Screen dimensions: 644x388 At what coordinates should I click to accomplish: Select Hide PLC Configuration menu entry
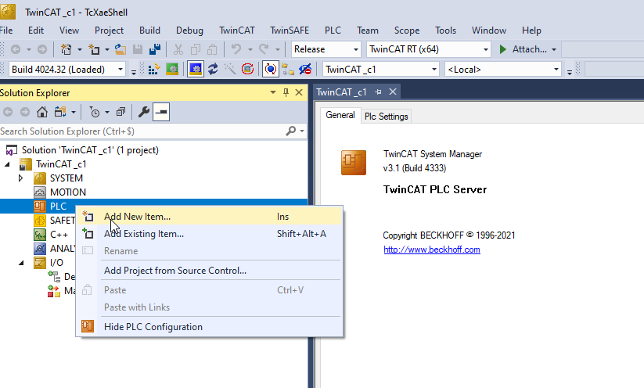(153, 327)
